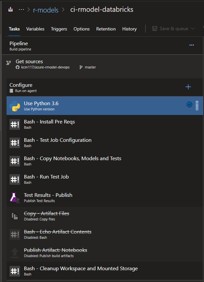Select Bash - Copy Notebooks, Models and Tests
This screenshot has height=282, width=204.
[x=105, y=161]
